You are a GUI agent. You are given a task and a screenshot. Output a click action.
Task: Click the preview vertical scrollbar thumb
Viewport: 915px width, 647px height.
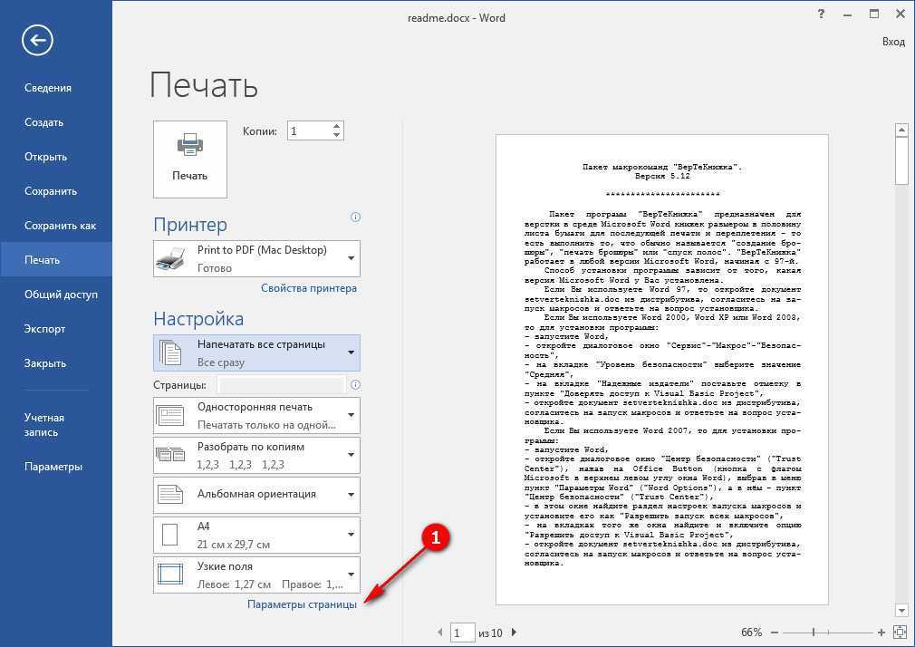[901, 161]
